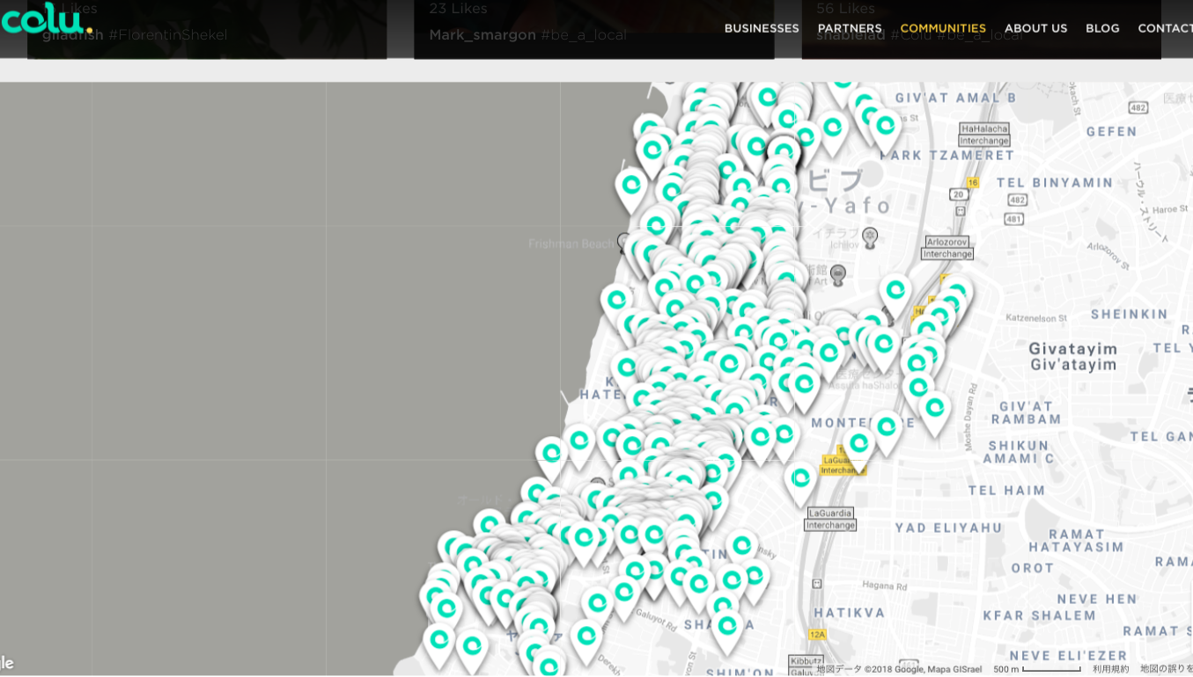Open the Businesses menu item

point(761,28)
